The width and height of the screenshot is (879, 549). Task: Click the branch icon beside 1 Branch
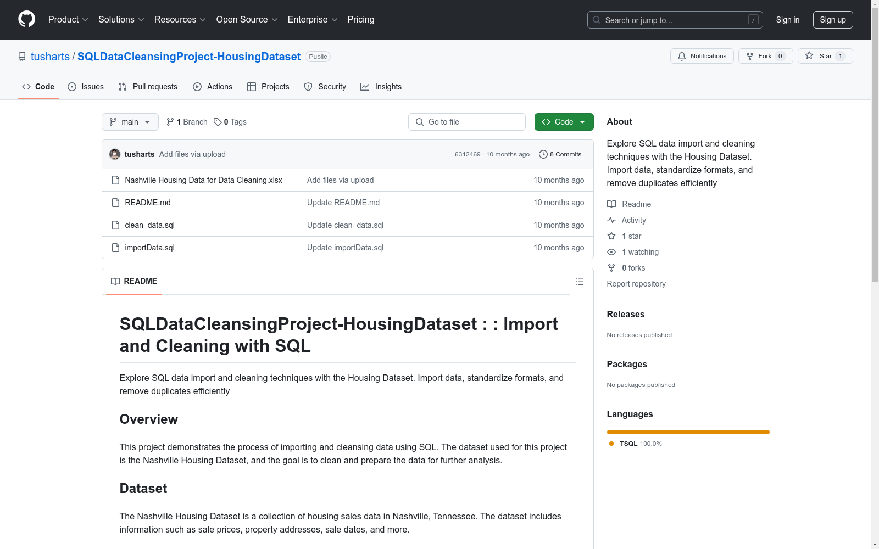(170, 122)
